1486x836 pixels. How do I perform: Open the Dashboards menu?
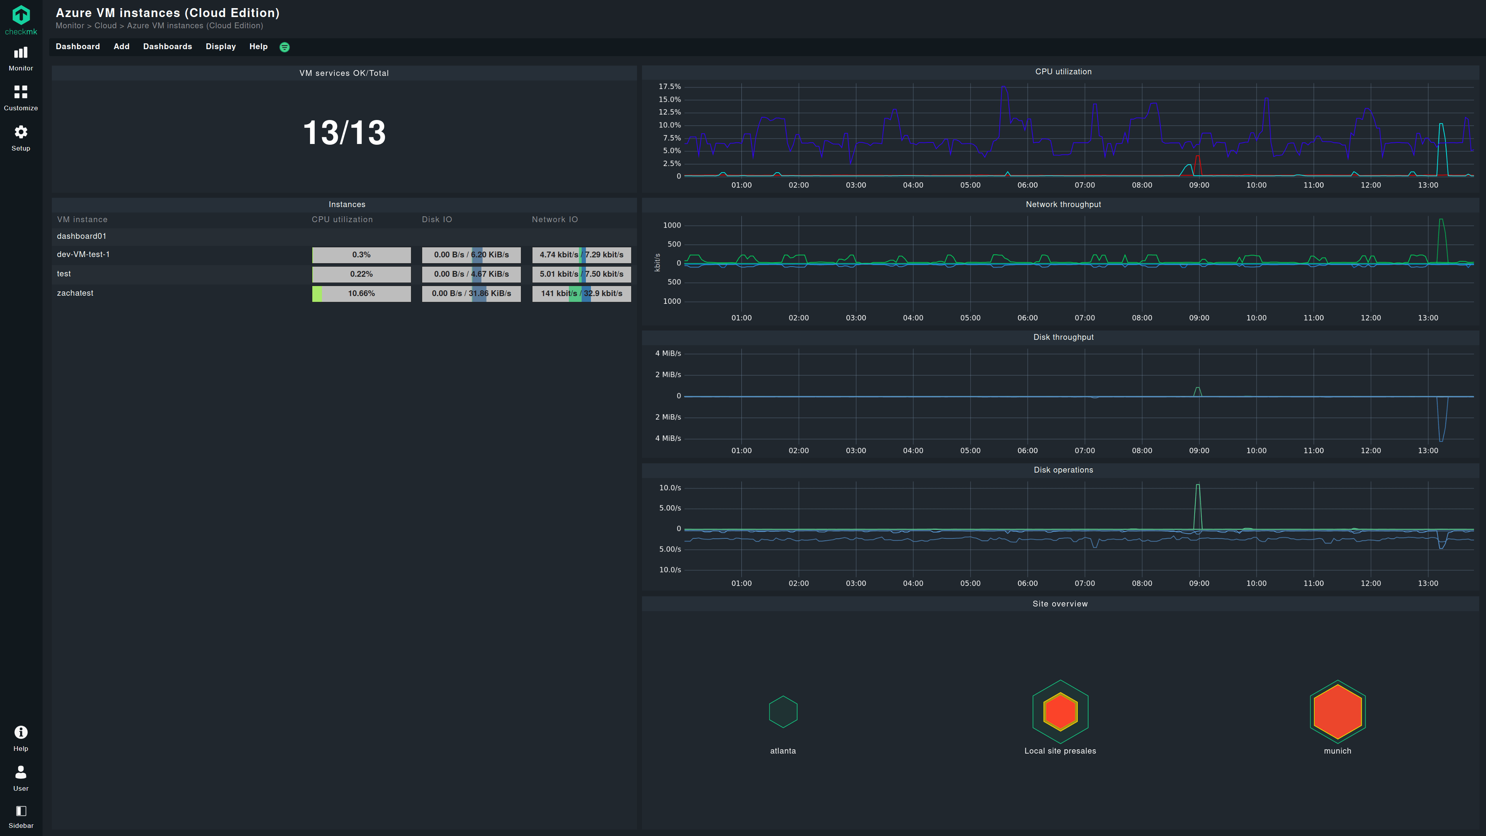click(167, 47)
